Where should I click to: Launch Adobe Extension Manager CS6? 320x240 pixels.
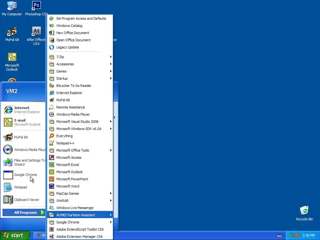pos(80,237)
